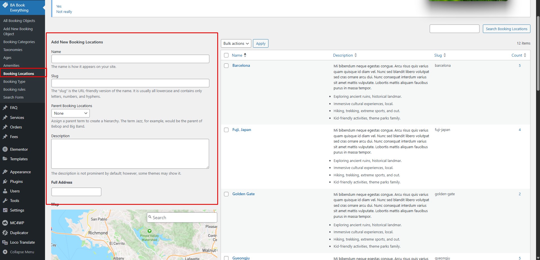Click the Orders pin icon

(5, 127)
